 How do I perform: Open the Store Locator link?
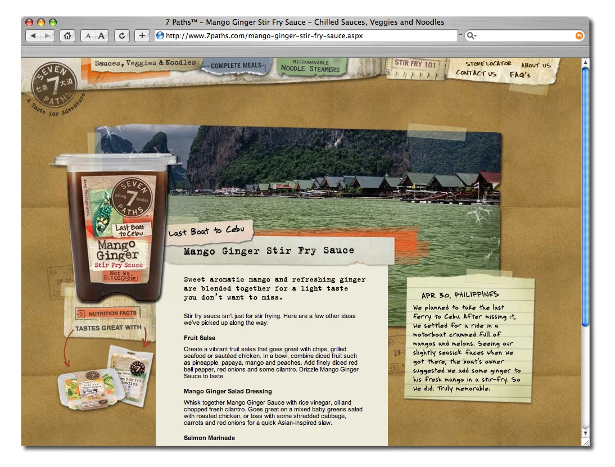click(489, 64)
